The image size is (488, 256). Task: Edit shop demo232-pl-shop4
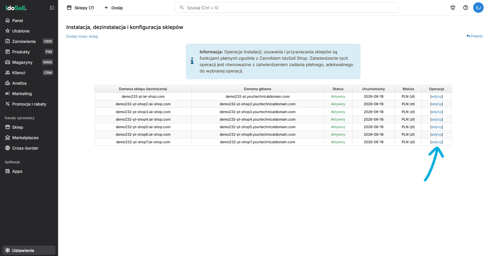coord(437,119)
